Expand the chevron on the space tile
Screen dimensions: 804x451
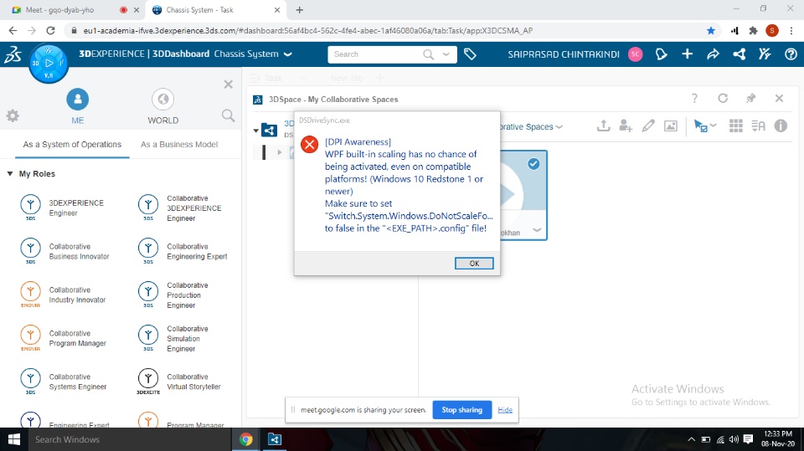click(537, 230)
